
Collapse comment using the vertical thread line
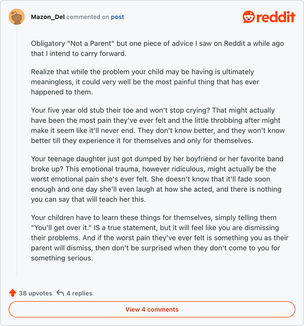click(17, 151)
